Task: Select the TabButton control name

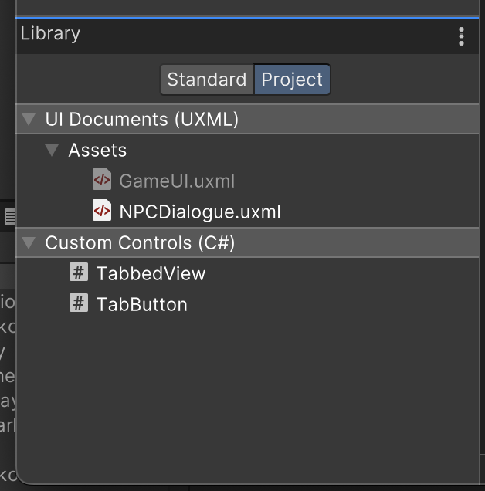Action: 141,304
